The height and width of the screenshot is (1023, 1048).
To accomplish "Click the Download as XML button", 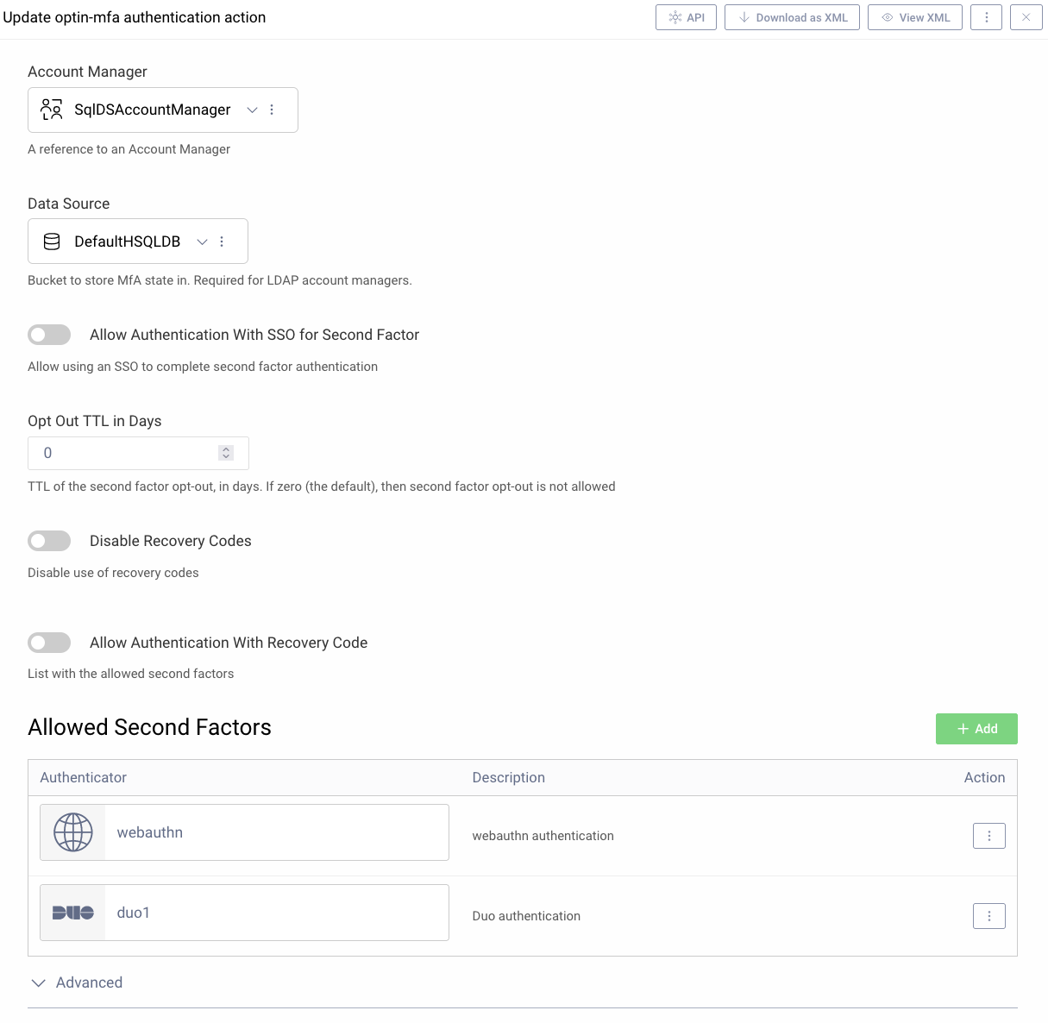I will [791, 16].
